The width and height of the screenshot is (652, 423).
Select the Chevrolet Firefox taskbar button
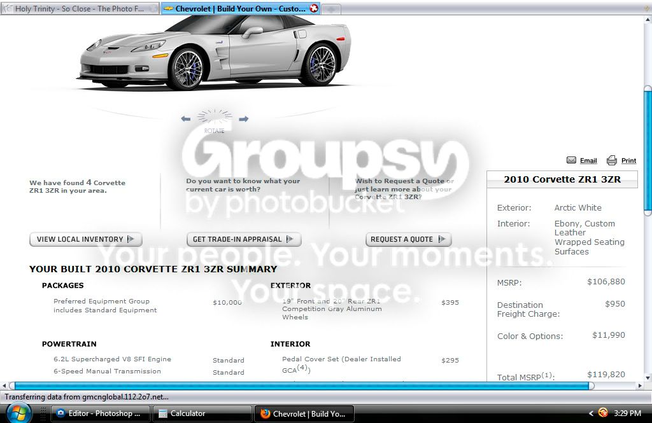coord(304,413)
